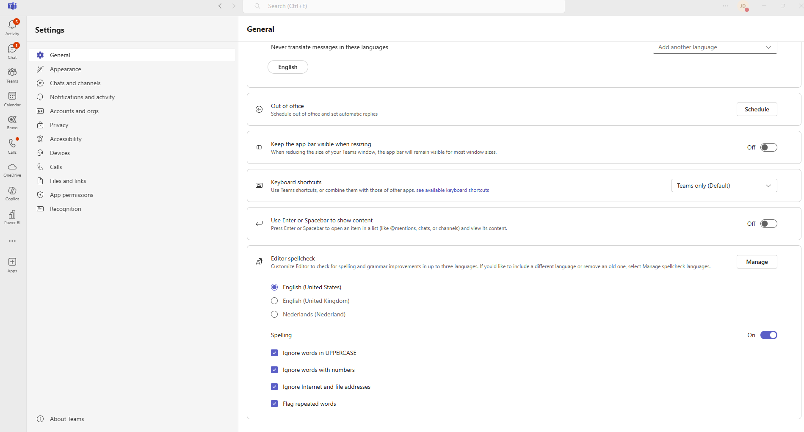The width and height of the screenshot is (804, 432).
Task: Open the Copilot app icon
Action: click(x=12, y=193)
